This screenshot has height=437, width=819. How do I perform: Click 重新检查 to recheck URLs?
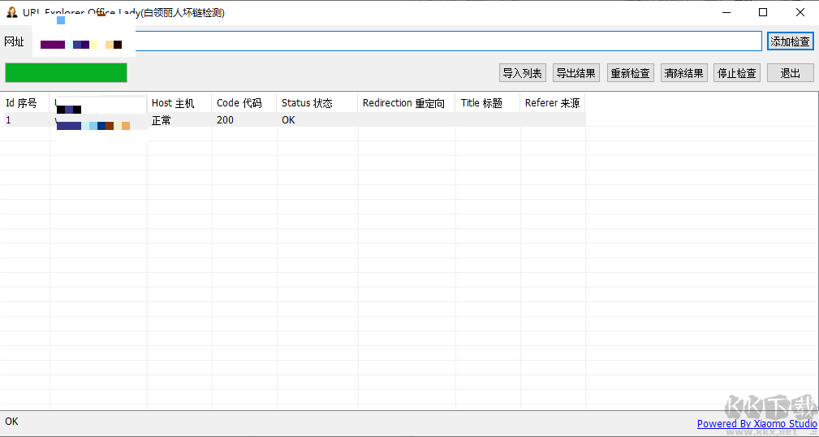point(630,73)
